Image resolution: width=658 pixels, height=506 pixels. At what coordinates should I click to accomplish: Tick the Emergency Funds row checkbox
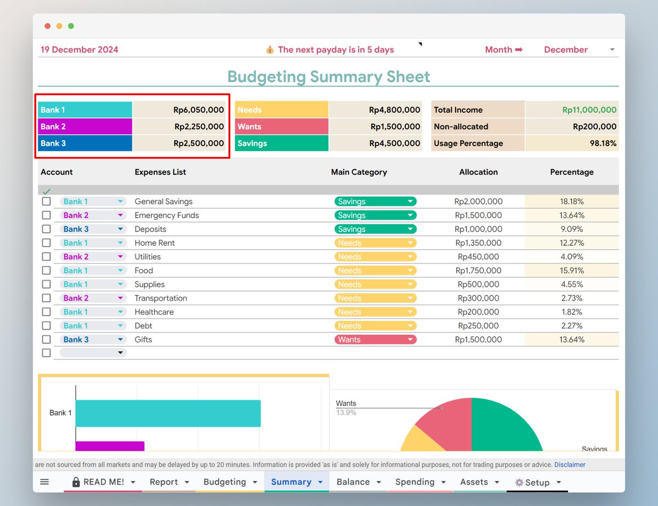pyautogui.click(x=47, y=215)
